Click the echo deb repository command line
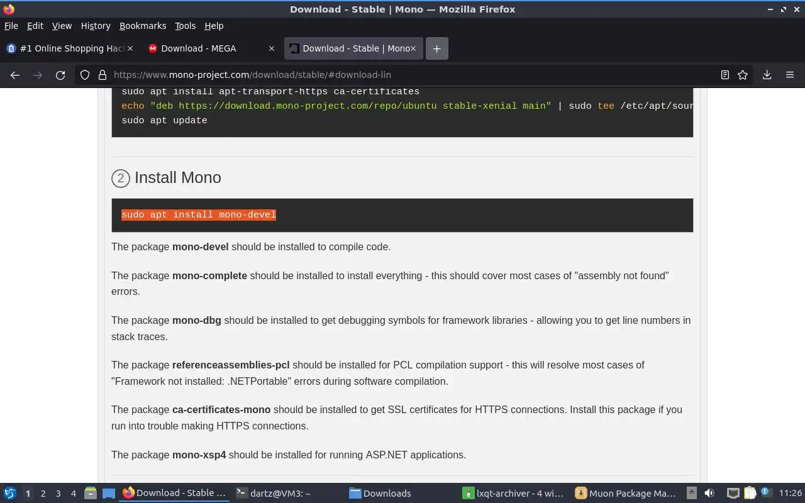The image size is (805, 503). [407, 106]
